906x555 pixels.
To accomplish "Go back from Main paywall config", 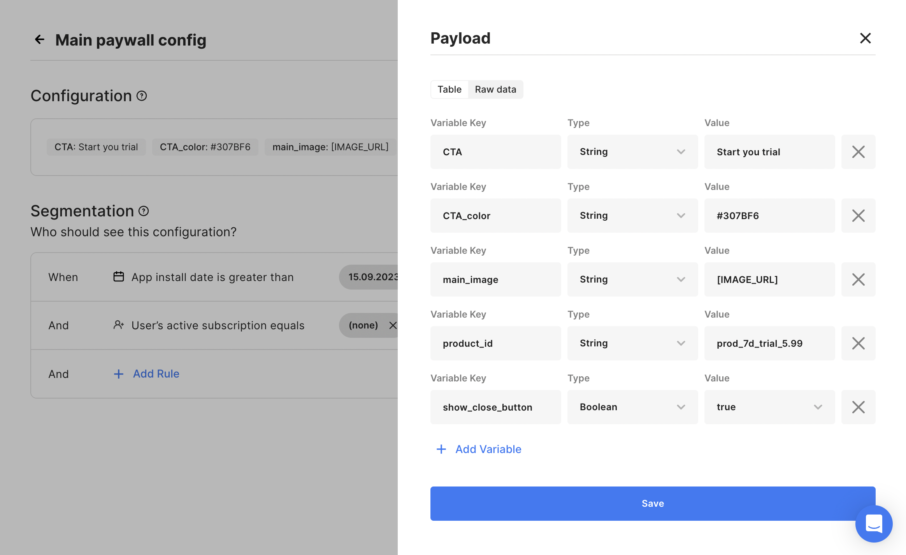I will (x=40, y=40).
